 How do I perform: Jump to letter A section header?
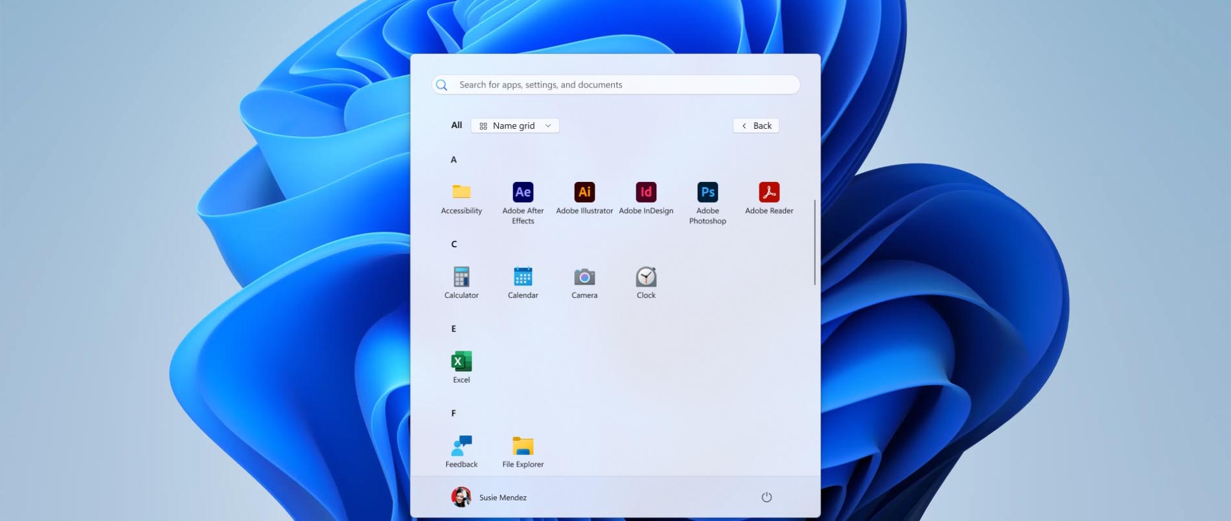tap(454, 160)
